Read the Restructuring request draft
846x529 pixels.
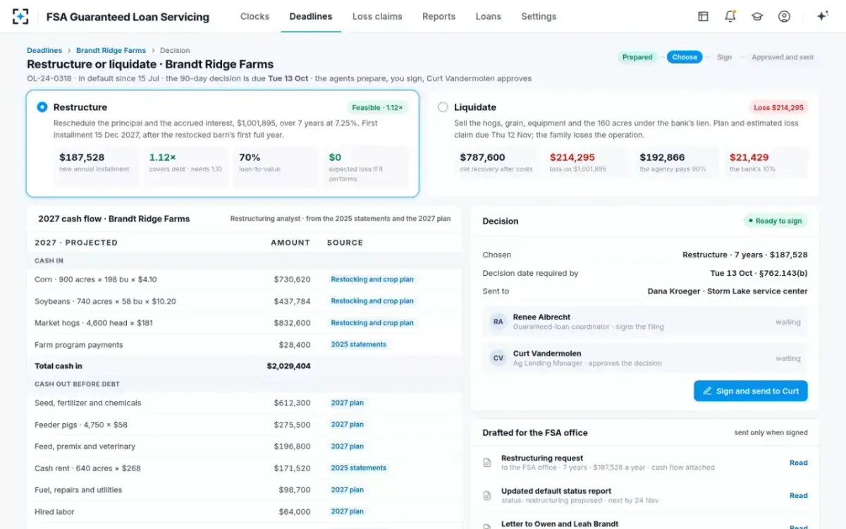pyautogui.click(x=798, y=463)
